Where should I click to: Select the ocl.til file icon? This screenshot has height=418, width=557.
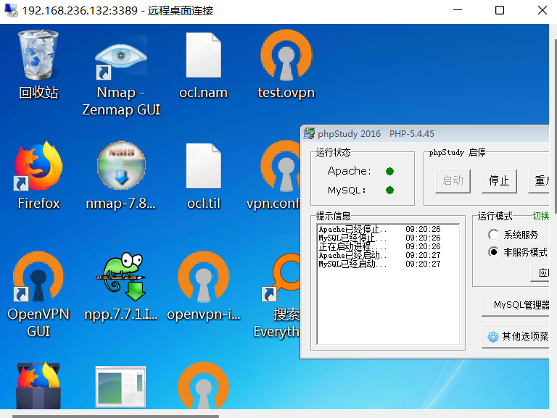pos(203,168)
